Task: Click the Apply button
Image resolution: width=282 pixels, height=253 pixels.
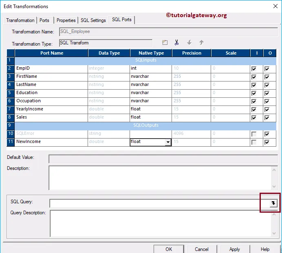Action: tap(234, 249)
